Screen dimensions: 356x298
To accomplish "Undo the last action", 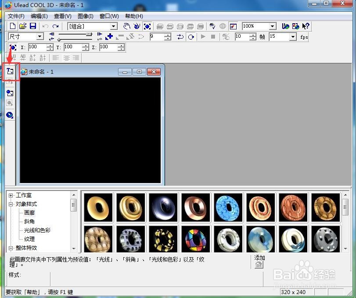I will point(45,26).
